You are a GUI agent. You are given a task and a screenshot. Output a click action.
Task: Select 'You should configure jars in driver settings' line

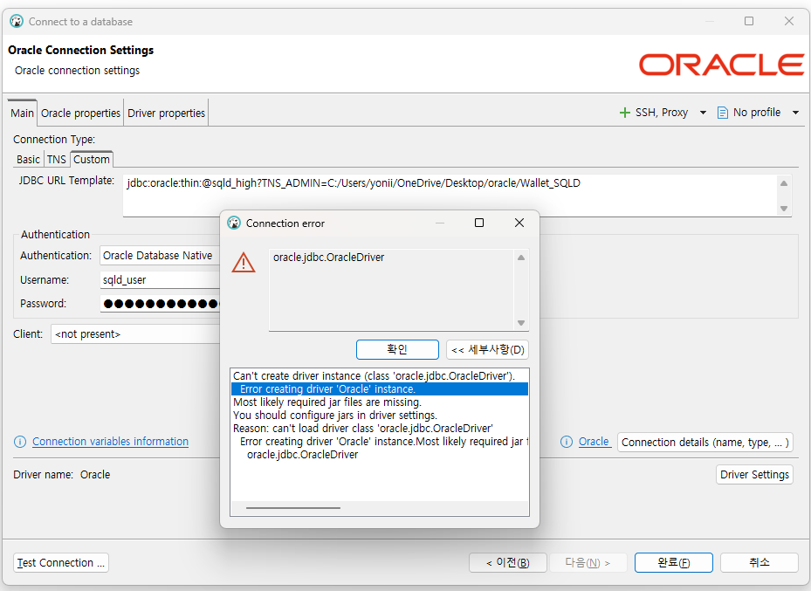click(335, 416)
